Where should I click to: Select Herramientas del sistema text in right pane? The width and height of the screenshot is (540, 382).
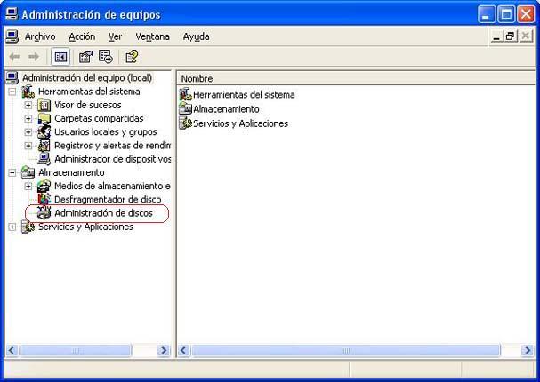[244, 95]
